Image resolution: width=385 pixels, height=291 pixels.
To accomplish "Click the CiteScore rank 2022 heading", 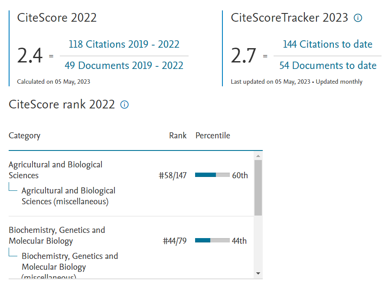I will click(x=62, y=105).
